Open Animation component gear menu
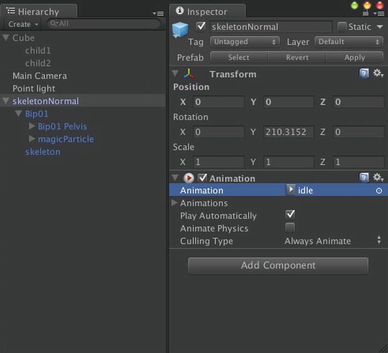388x353 pixels. [x=378, y=178]
